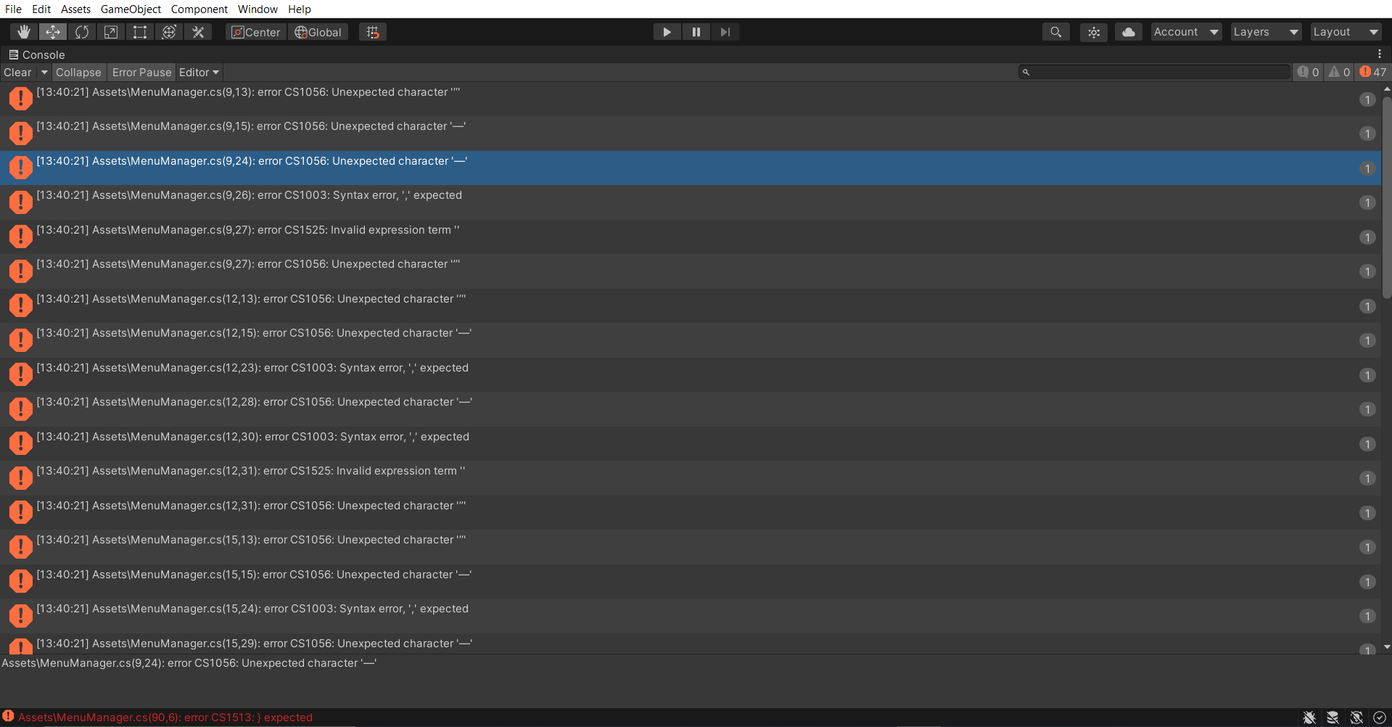This screenshot has width=1392, height=727.
Task: Select the Rotate tool
Action: click(82, 32)
